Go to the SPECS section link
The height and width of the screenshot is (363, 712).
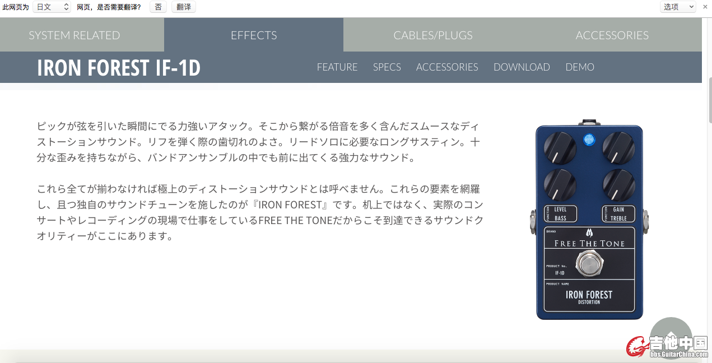coord(387,67)
